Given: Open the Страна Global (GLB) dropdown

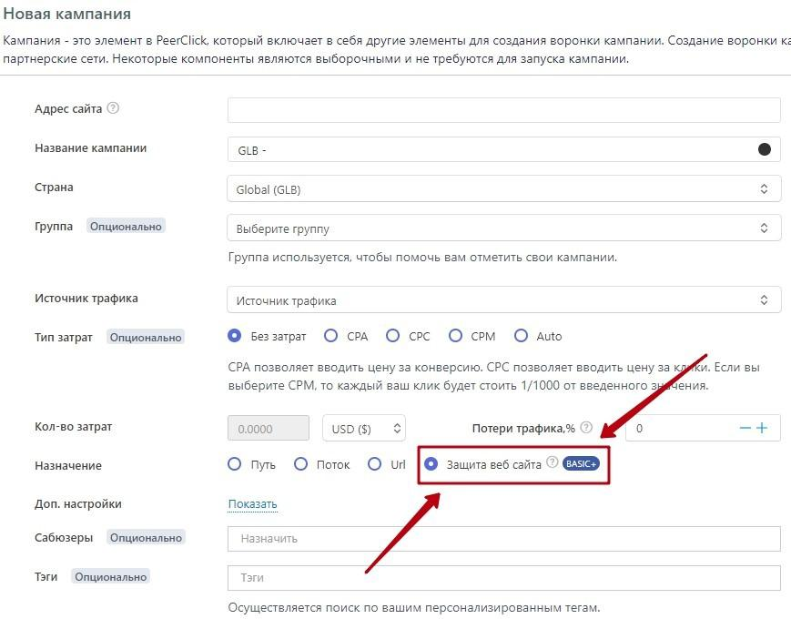Looking at the screenshot, I should pyautogui.click(x=503, y=189).
